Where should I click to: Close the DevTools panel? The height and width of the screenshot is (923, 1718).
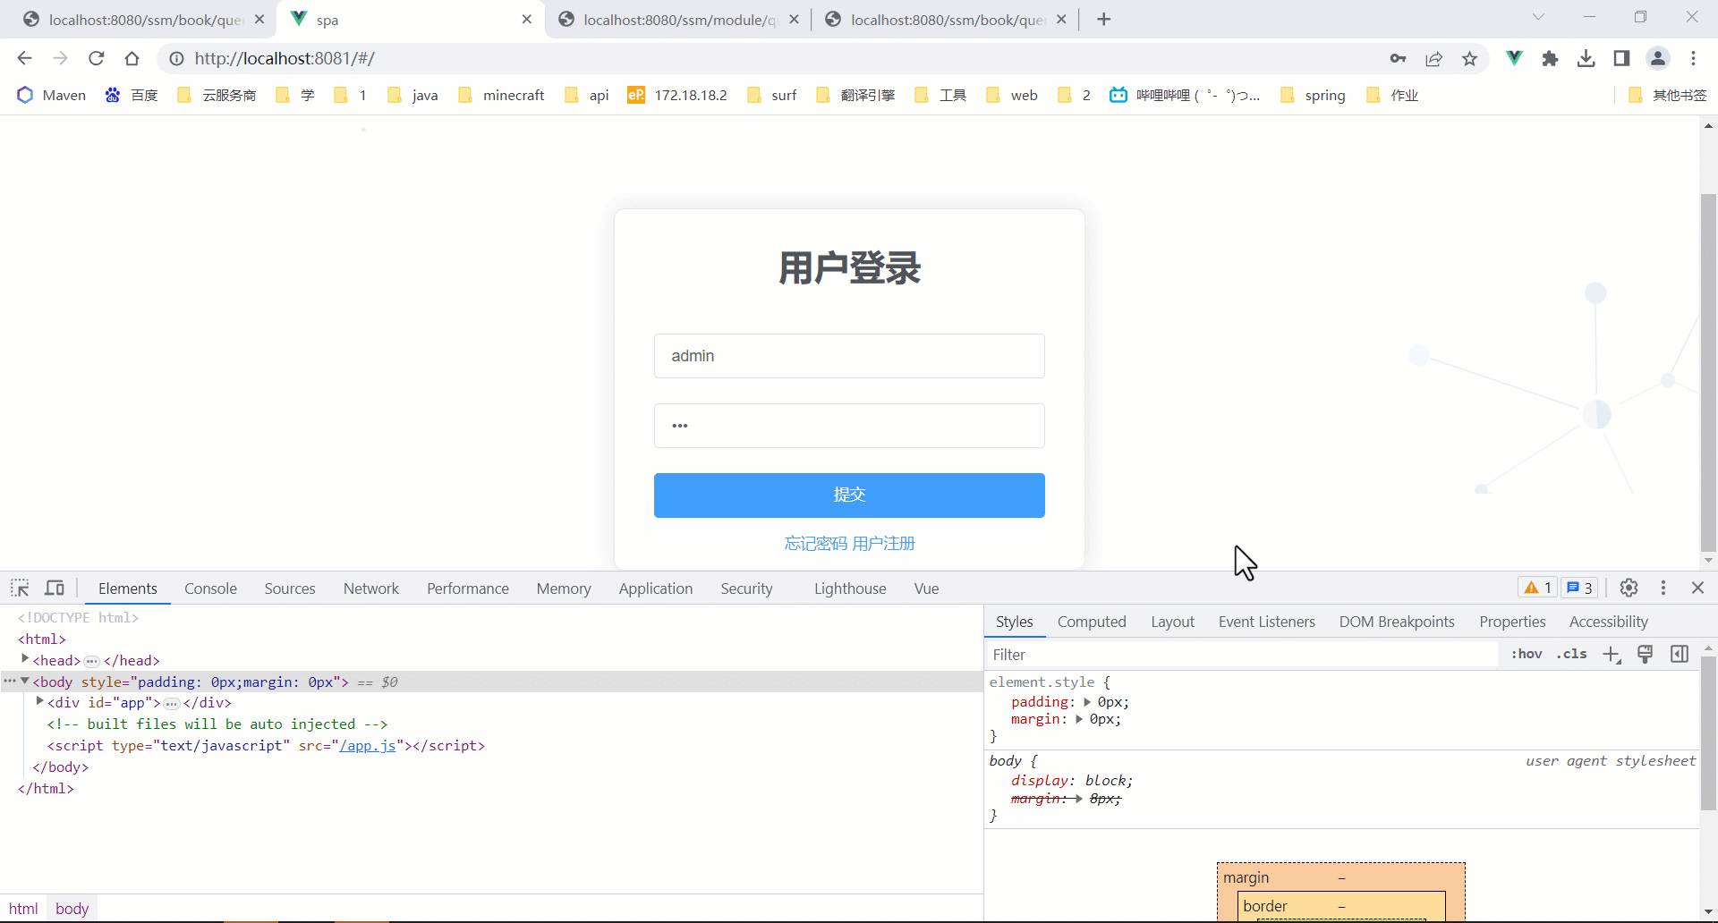(x=1697, y=588)
